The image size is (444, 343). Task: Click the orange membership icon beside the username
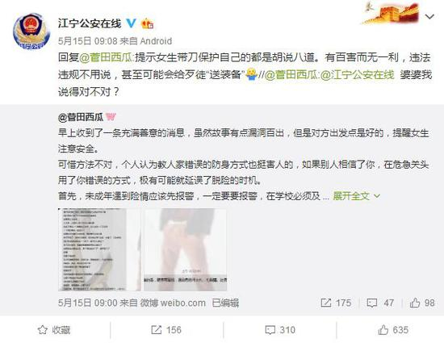tap(147, 23)
